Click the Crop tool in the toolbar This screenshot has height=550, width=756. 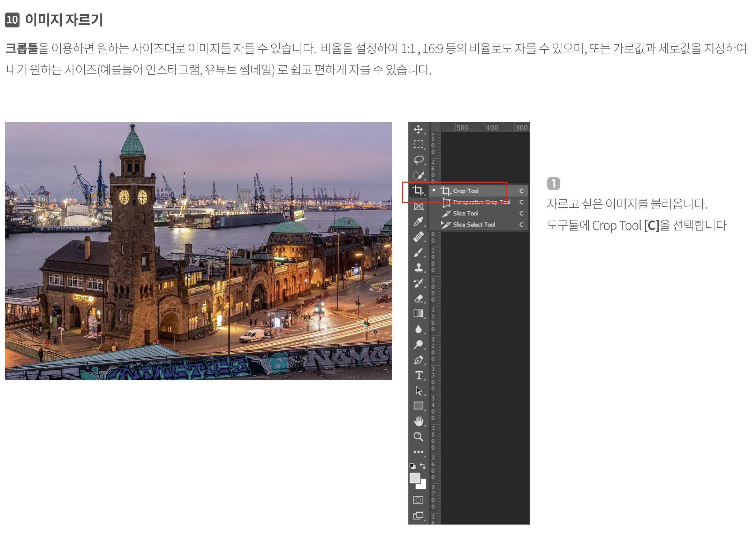(418, 191)
